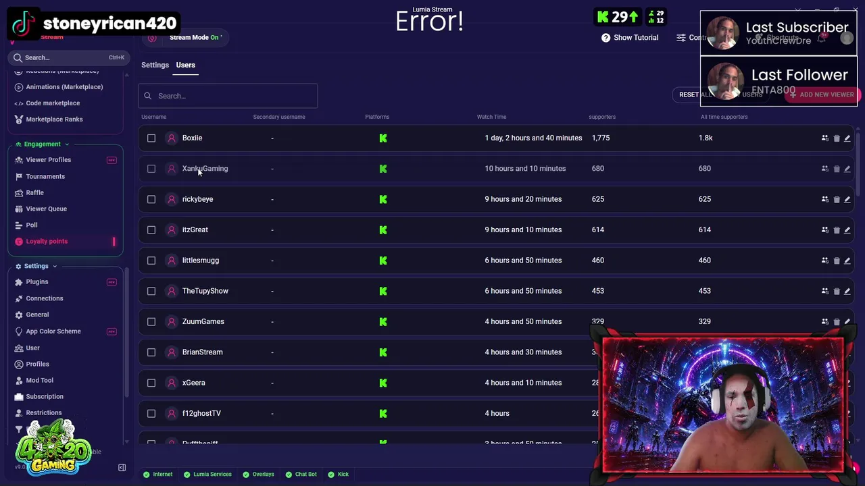Select the Loyalty points coin icon
The height and width of the screenshot is (486, 865).
coord(19,241)
